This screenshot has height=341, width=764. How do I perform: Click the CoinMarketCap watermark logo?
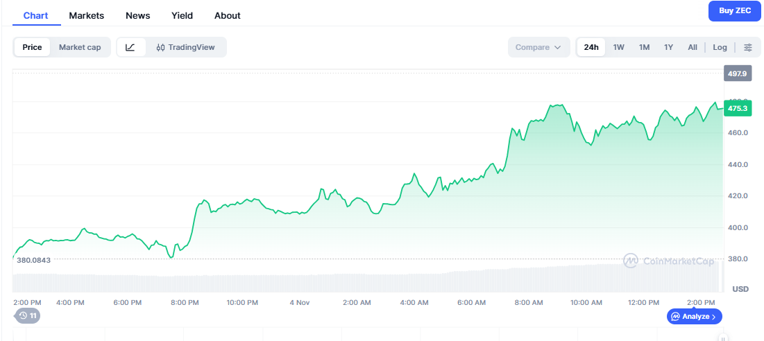(659, 261)
